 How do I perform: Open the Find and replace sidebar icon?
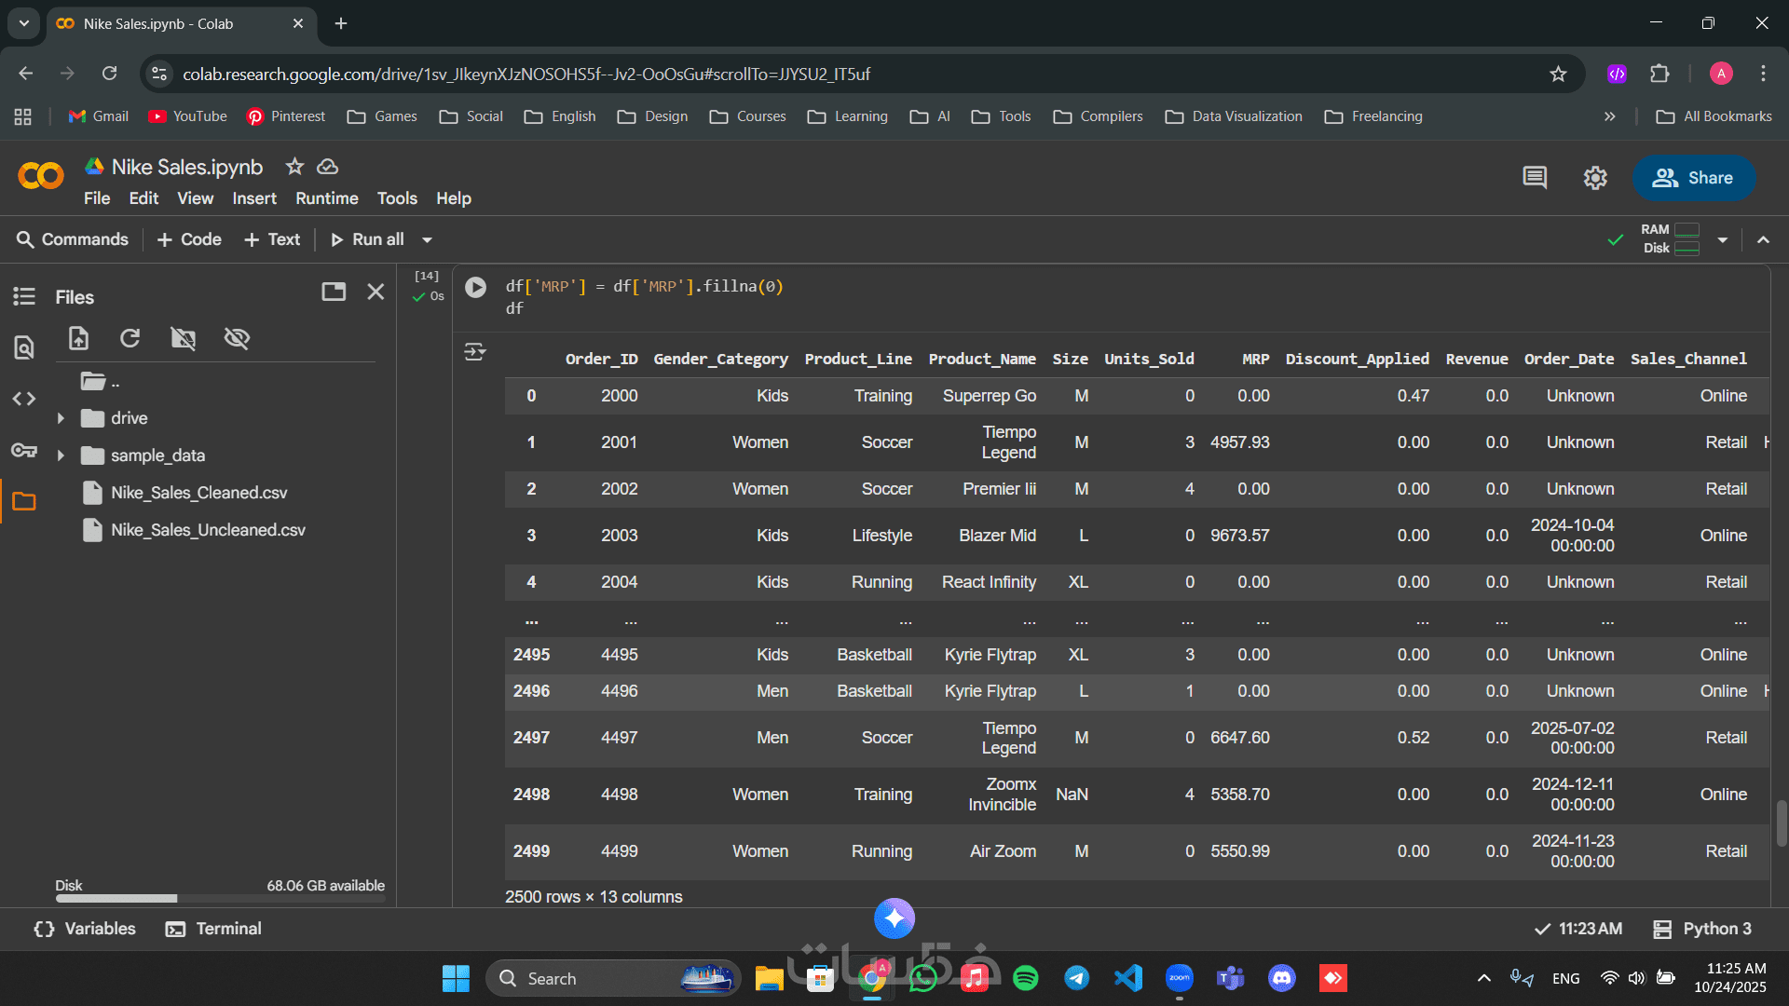pyautogui.click(x=24, y=347)
